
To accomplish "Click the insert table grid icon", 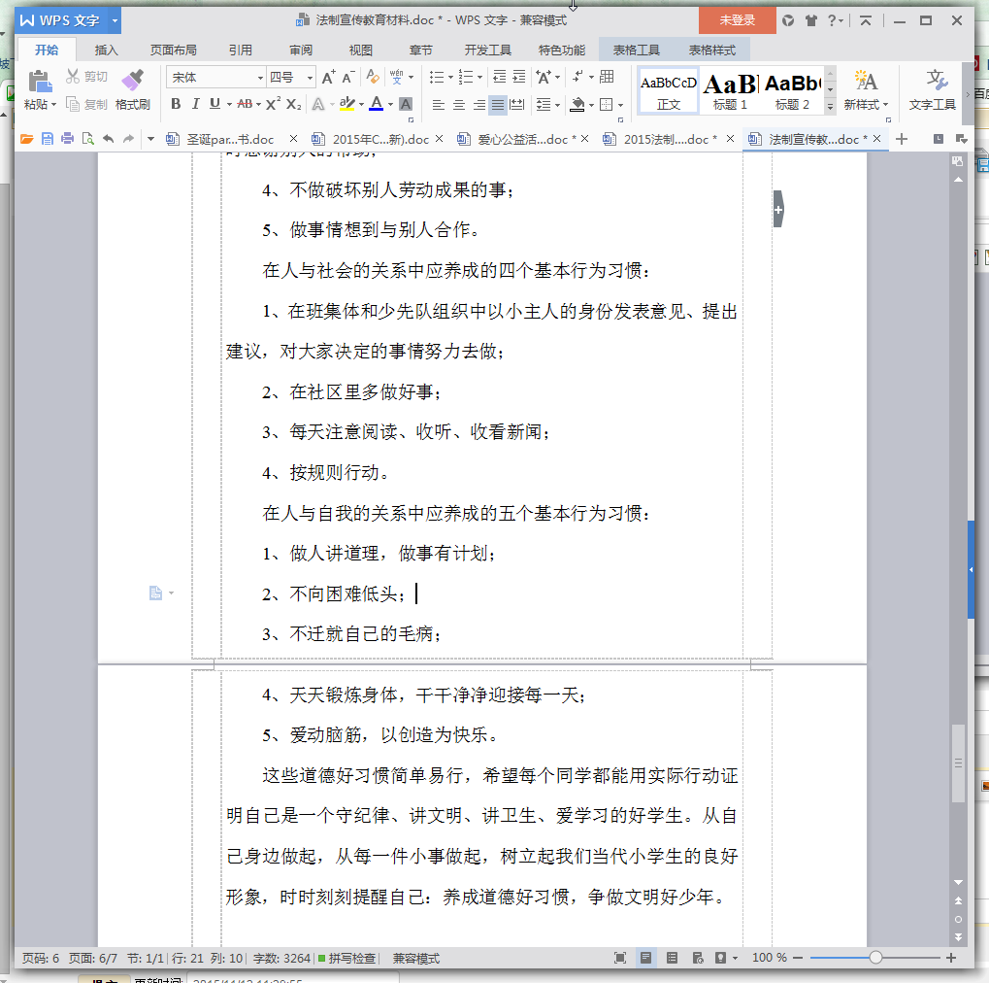I will pos(607,77).
